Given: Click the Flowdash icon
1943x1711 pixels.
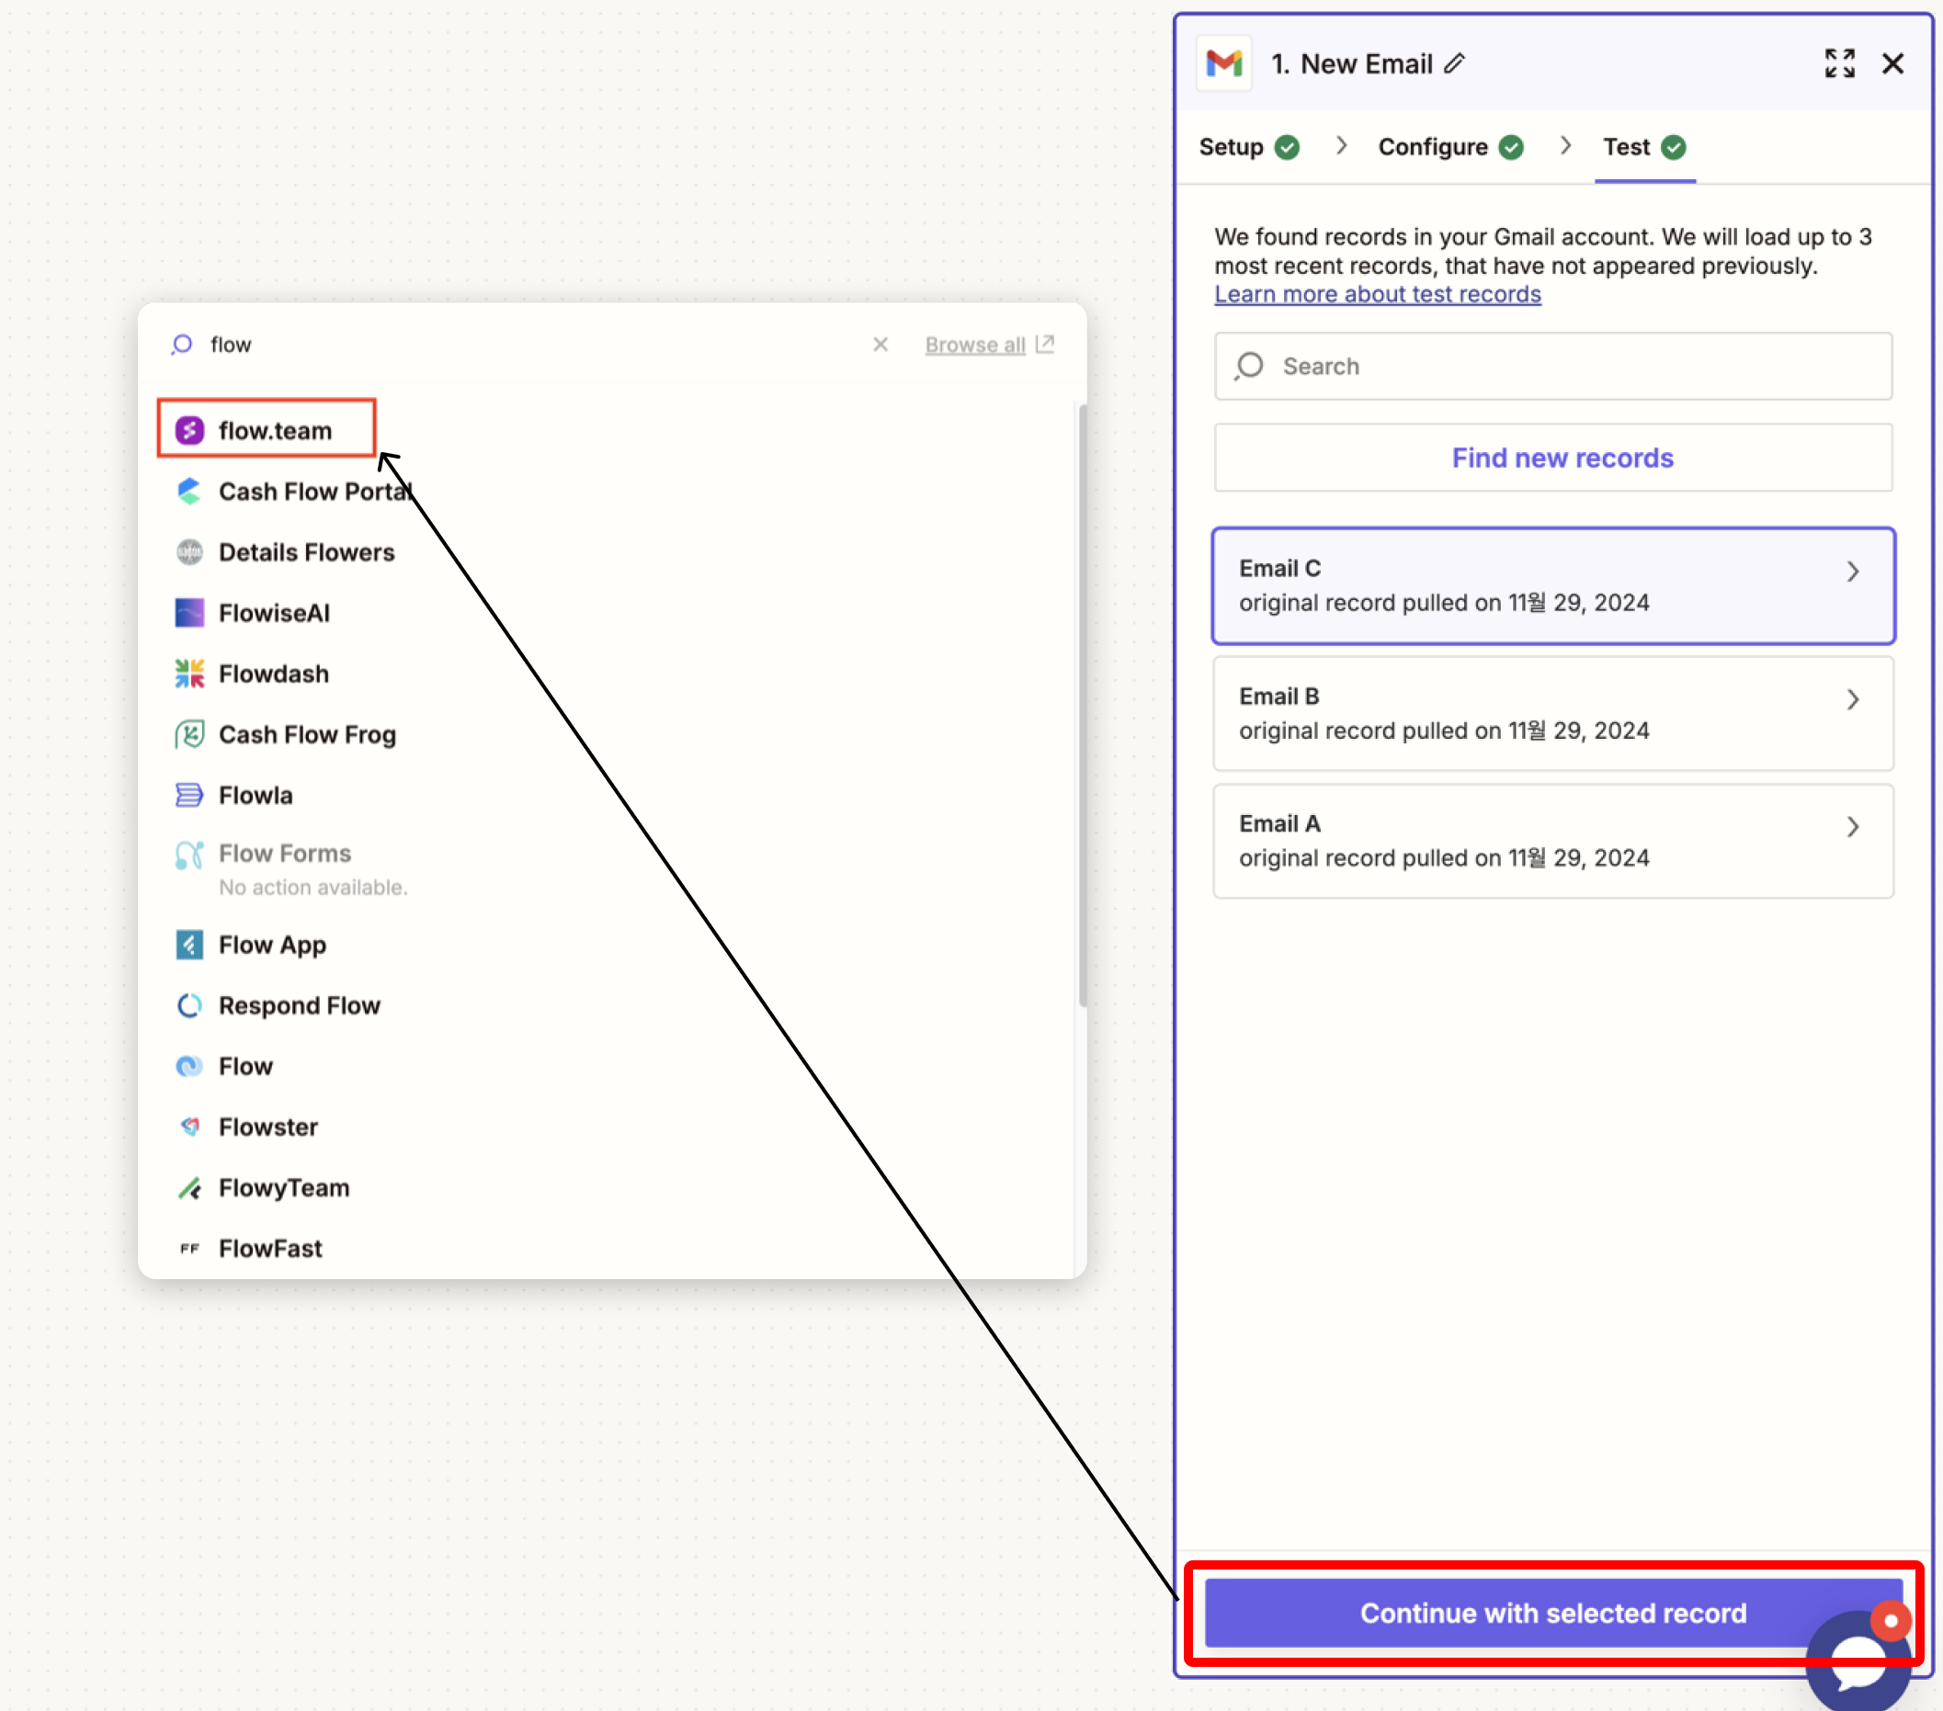Looking at the screenshot, I should point(189,674).
